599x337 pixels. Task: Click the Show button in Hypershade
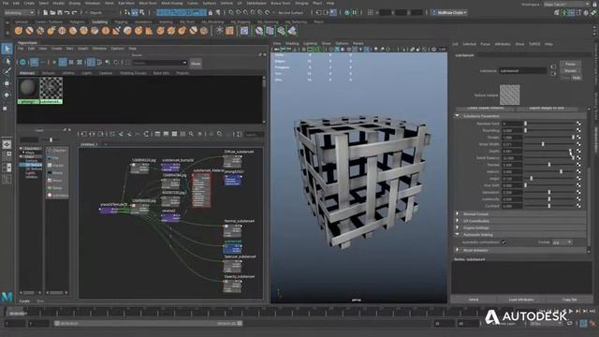[x=196, y=64]
